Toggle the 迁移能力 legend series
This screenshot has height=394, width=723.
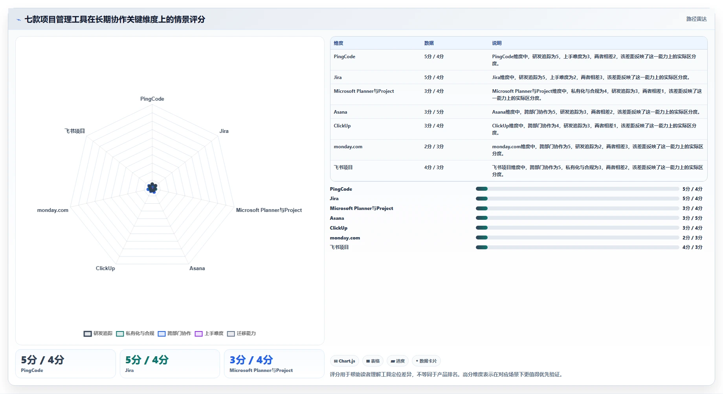pos(241,333)
